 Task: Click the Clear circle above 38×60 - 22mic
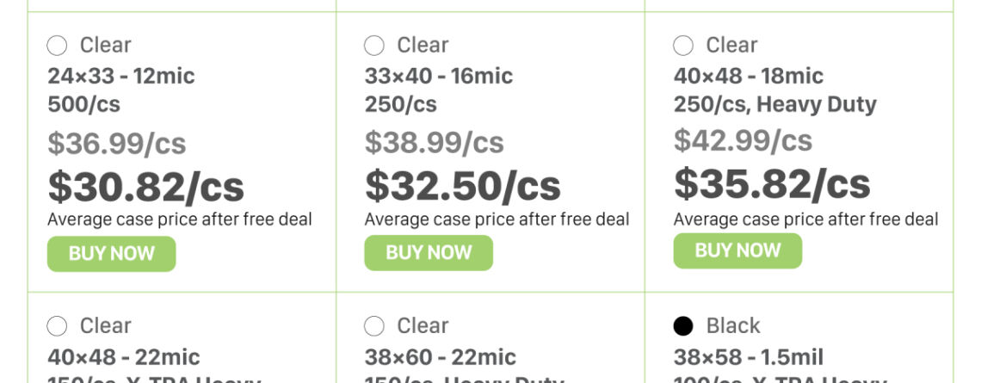tap(374, 326)
